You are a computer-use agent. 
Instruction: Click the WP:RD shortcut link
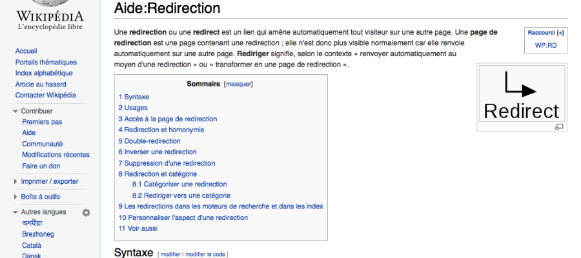click(545, 45)
